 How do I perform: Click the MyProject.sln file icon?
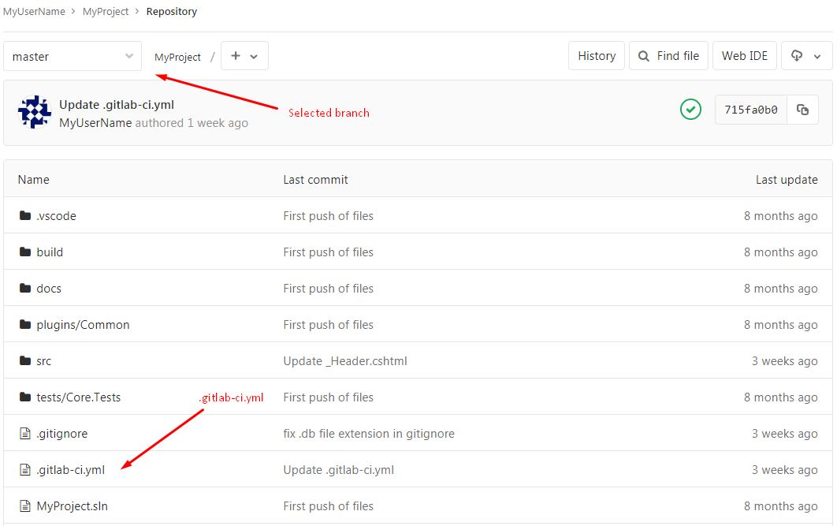click(25, 506)
